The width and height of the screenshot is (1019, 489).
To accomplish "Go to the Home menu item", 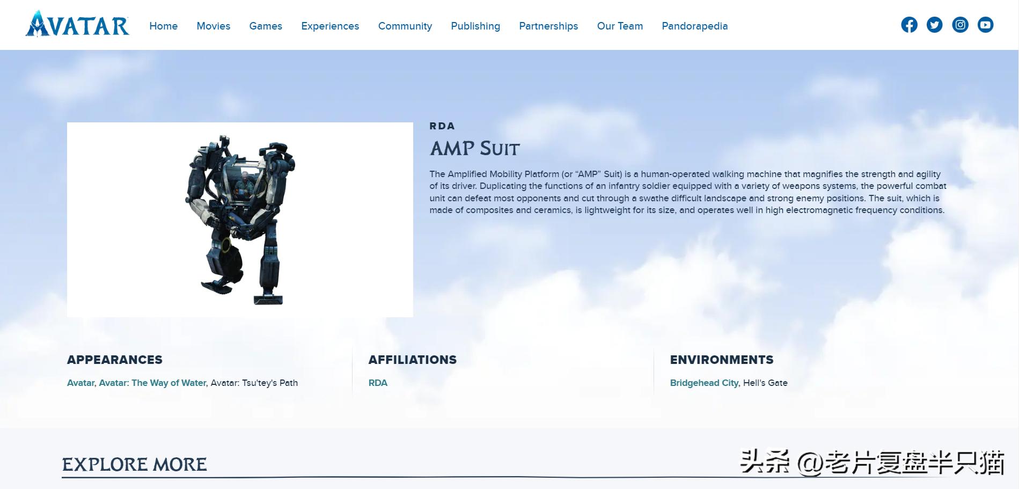I will pyautogui.click(x=163, y=26).
